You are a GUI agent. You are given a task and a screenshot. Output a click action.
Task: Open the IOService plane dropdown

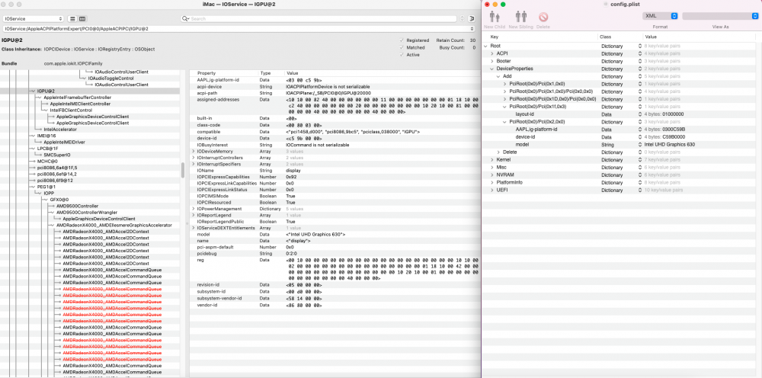pos(33,18)
